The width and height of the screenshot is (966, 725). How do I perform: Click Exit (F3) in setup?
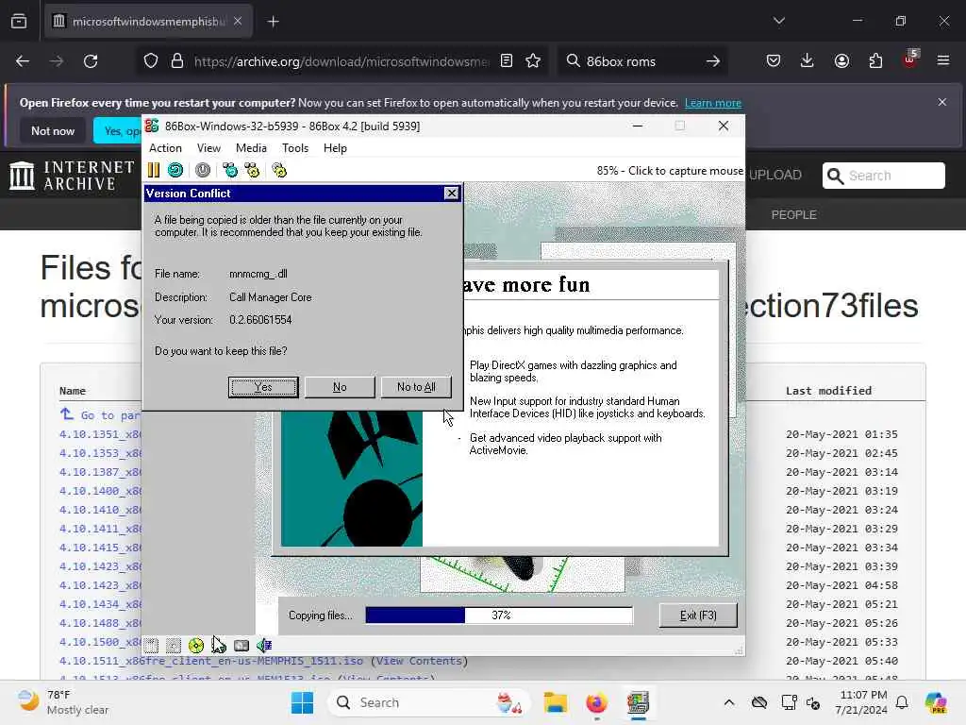coord(698,615)
